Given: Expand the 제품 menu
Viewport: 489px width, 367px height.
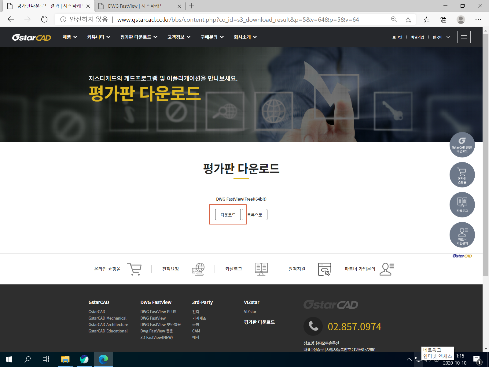Looking at the screenshot, I should [x=70, y=37].
